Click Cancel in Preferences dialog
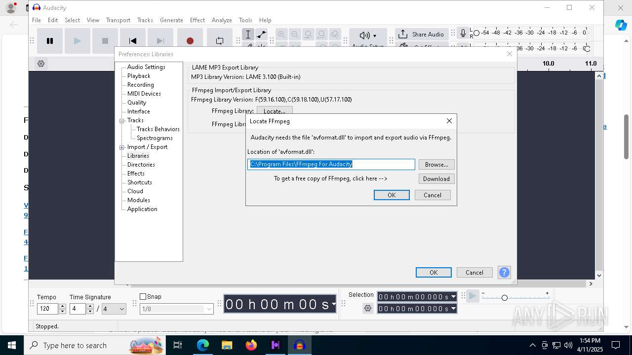Image resolution: width=632 pixels, height=355 pixels. [x=474, y=273]
